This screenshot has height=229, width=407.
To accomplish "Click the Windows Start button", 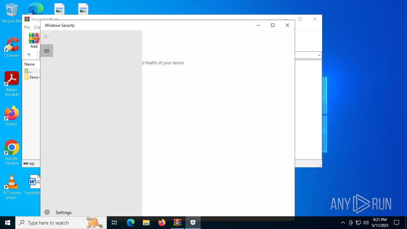I will tap(8, 223).
